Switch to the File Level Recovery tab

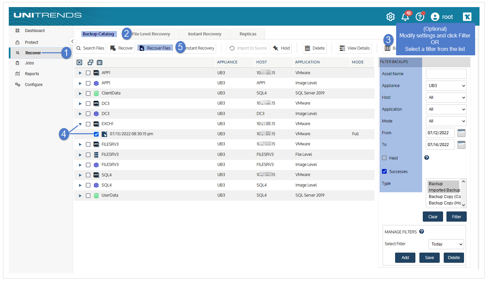151,34
